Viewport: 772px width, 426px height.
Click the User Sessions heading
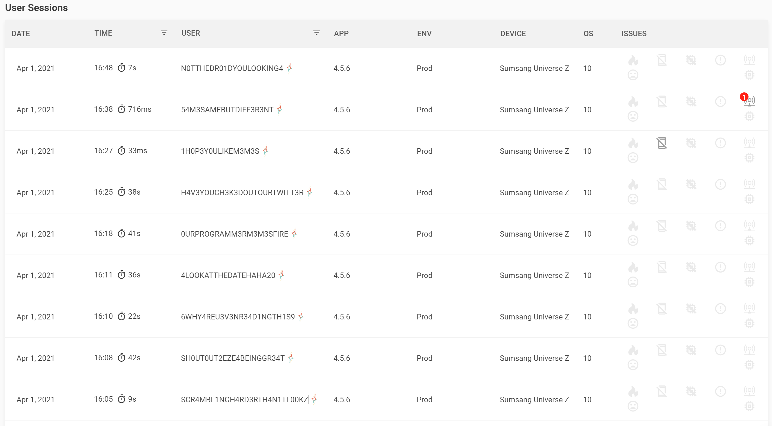click(x=37, y=8)
